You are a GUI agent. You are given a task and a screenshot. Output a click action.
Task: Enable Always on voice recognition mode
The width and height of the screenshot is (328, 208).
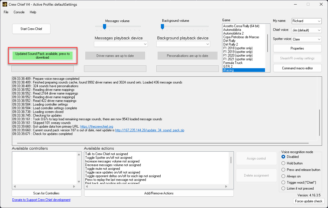click(283, 176)
